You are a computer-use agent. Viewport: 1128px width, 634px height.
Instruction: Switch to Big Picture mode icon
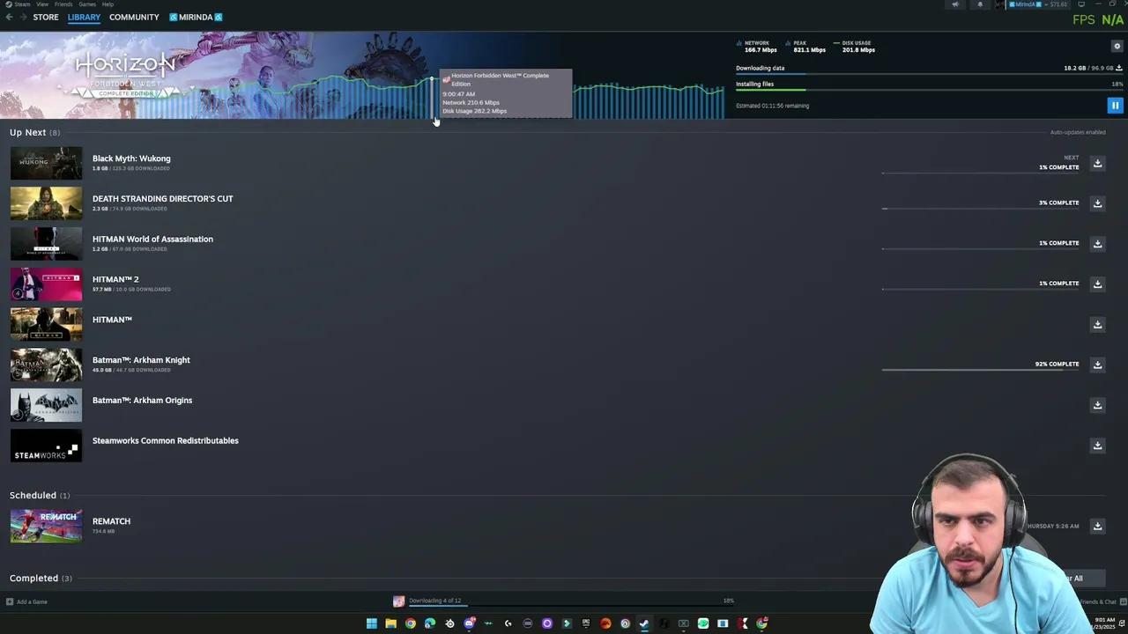pos(1081,4)
